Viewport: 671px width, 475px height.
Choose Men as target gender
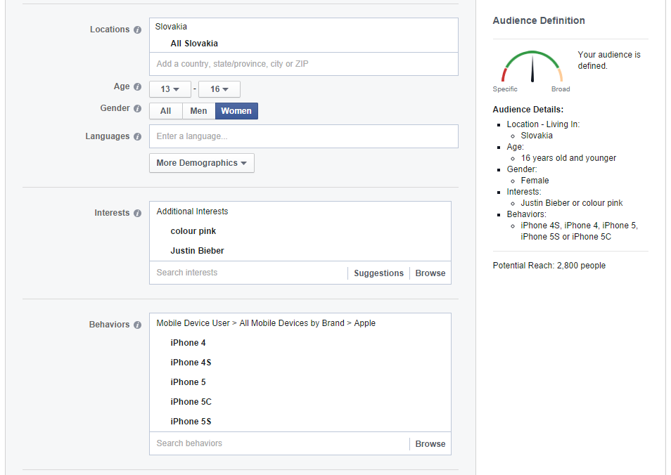click(x=198, y=111)
